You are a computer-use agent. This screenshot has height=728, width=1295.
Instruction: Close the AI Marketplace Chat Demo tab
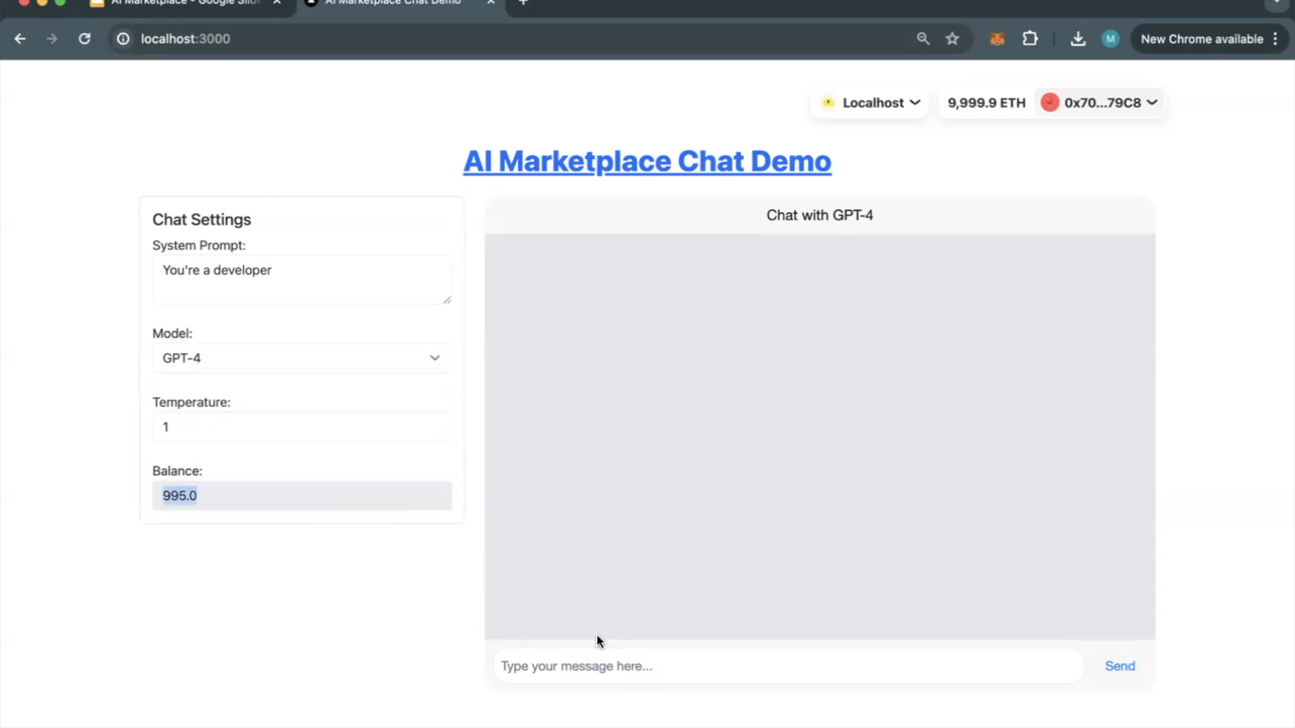pyautogui.click(x=491, y=2)
